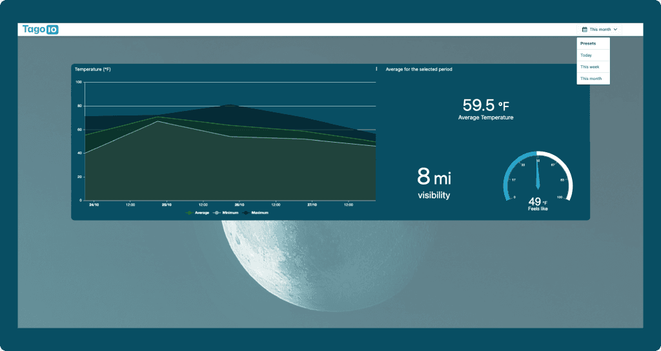Screen dimensions: 661x351
Task: Click the chart peak of the Maximum series
Action: pos(230,105)
